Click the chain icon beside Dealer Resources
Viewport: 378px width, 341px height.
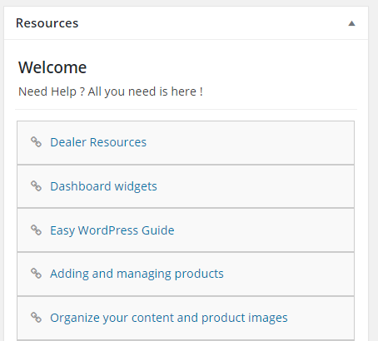click(36, 142)
